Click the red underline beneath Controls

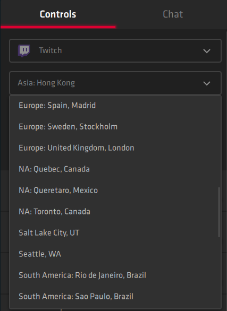58,27
